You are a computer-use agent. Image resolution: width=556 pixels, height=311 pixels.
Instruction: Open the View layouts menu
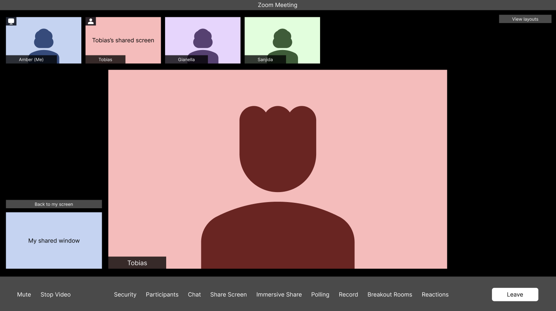point(525,18)
